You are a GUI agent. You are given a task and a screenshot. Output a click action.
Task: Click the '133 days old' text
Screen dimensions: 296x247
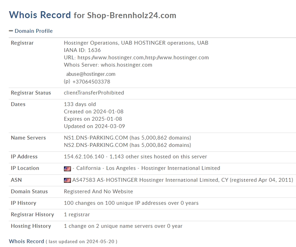[80, 104]
